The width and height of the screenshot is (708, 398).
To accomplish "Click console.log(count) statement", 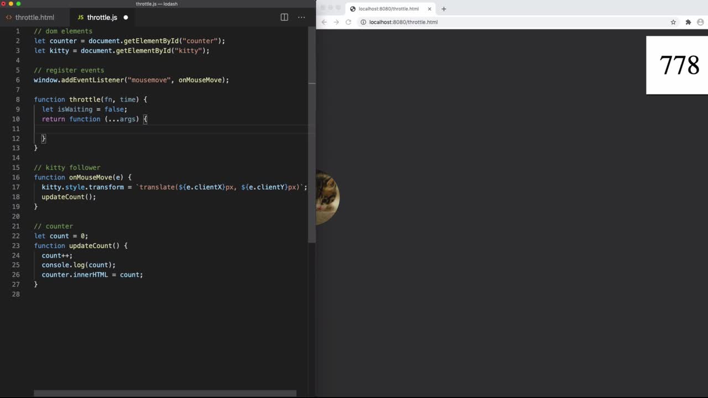I will click(x=79, y=265).
